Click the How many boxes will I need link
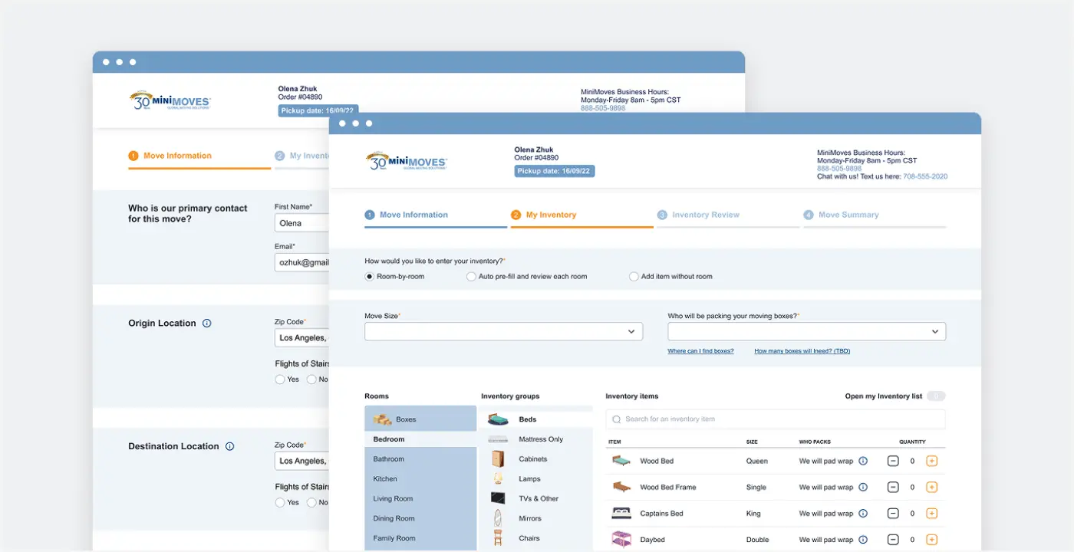 [802, 351]
